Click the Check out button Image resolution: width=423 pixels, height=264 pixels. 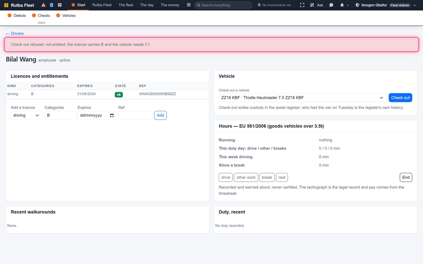(x=400, y=98)
